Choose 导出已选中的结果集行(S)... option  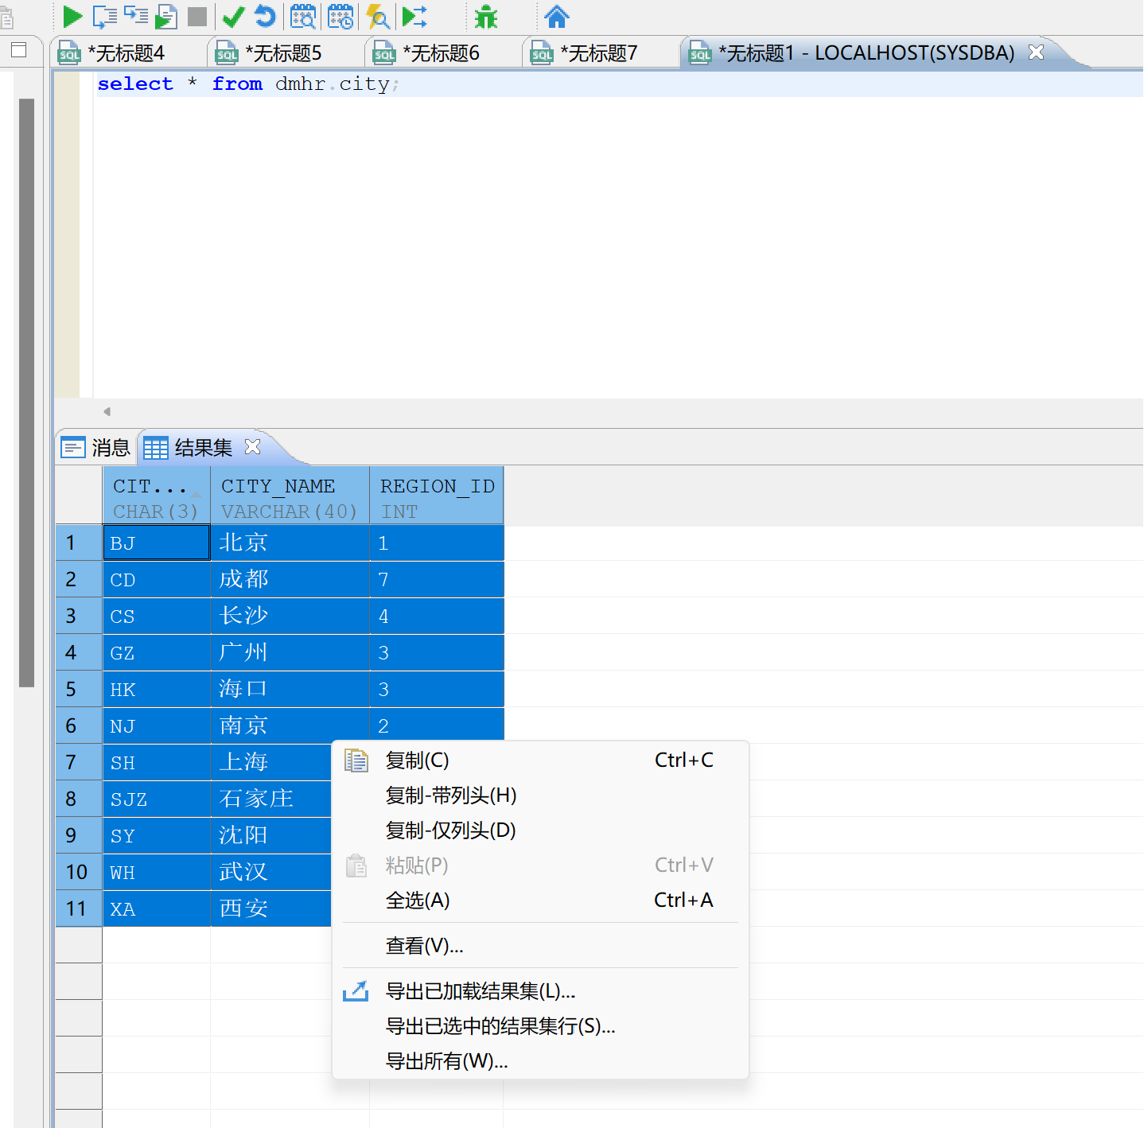click(540, 1026)
